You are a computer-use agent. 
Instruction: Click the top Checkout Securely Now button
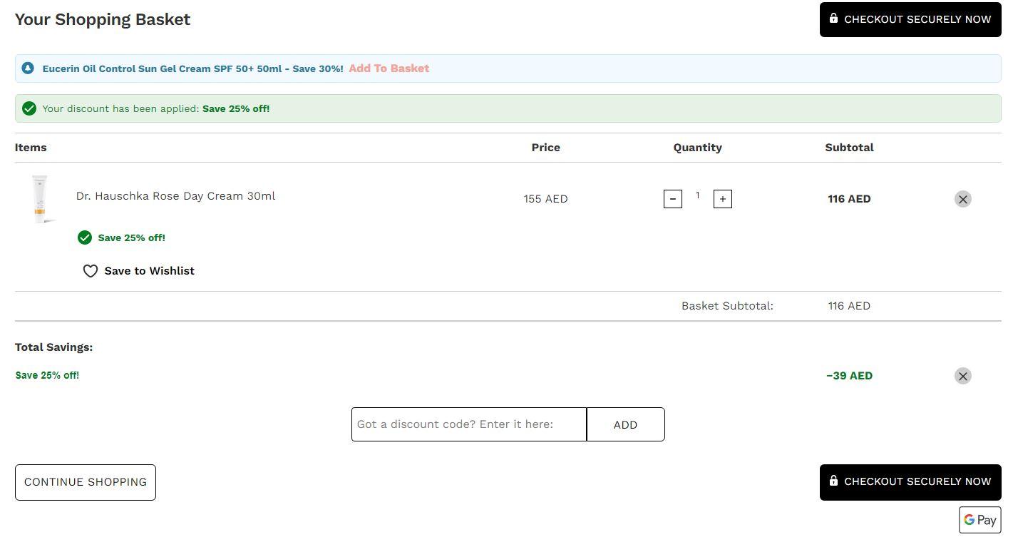click(910, 19)
